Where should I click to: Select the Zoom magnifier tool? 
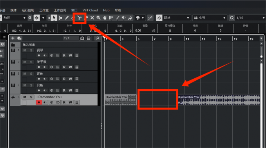coord(99,18)
